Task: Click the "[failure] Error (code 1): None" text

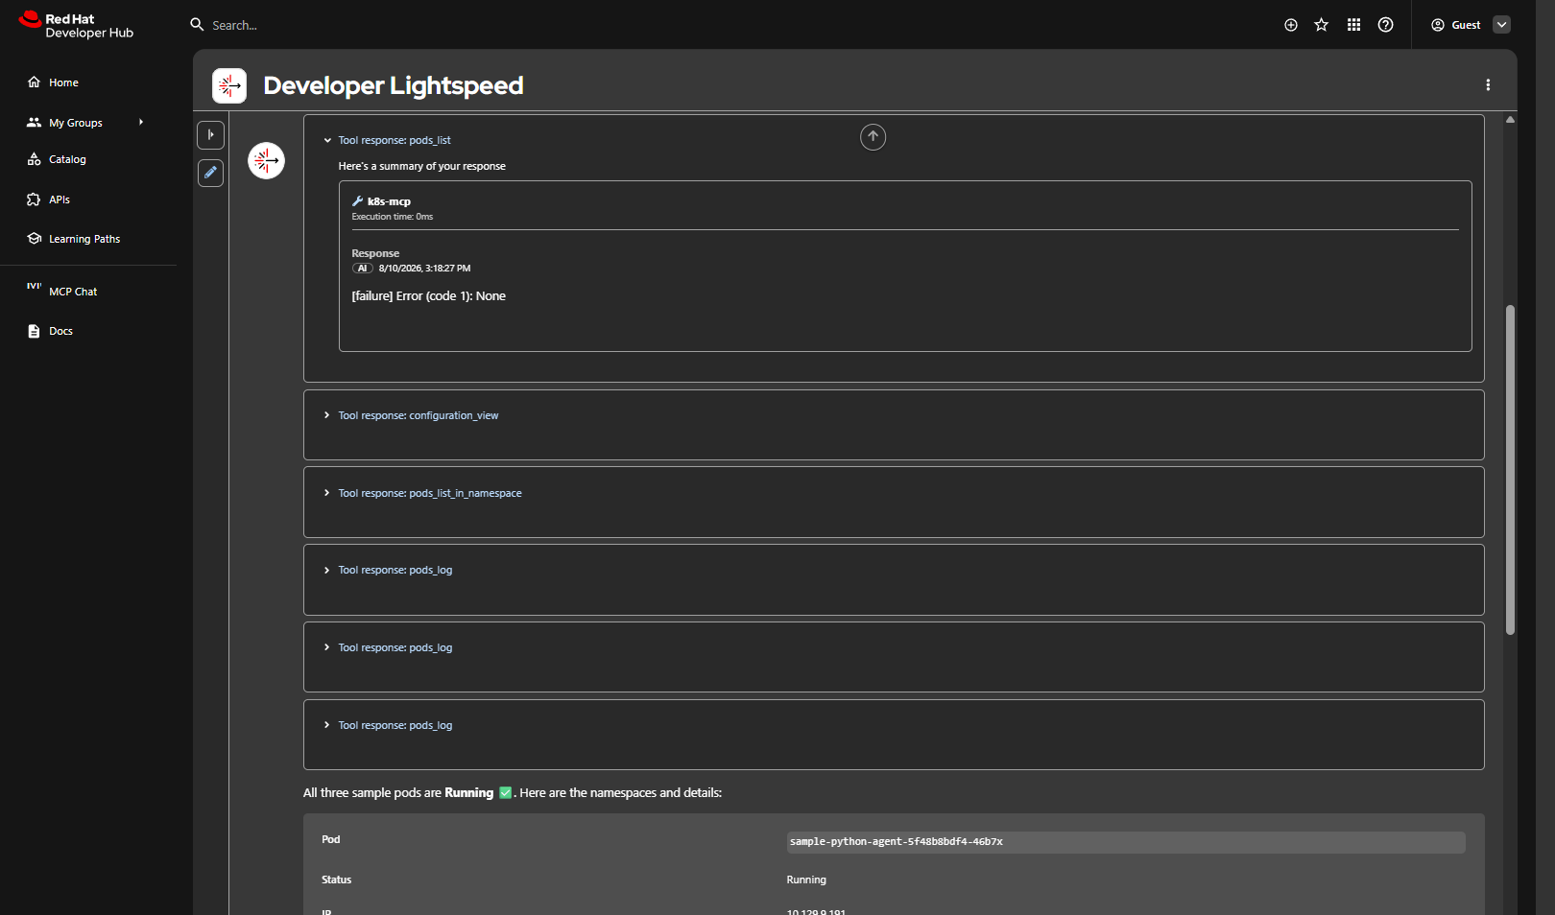Action: coord(428,296)
